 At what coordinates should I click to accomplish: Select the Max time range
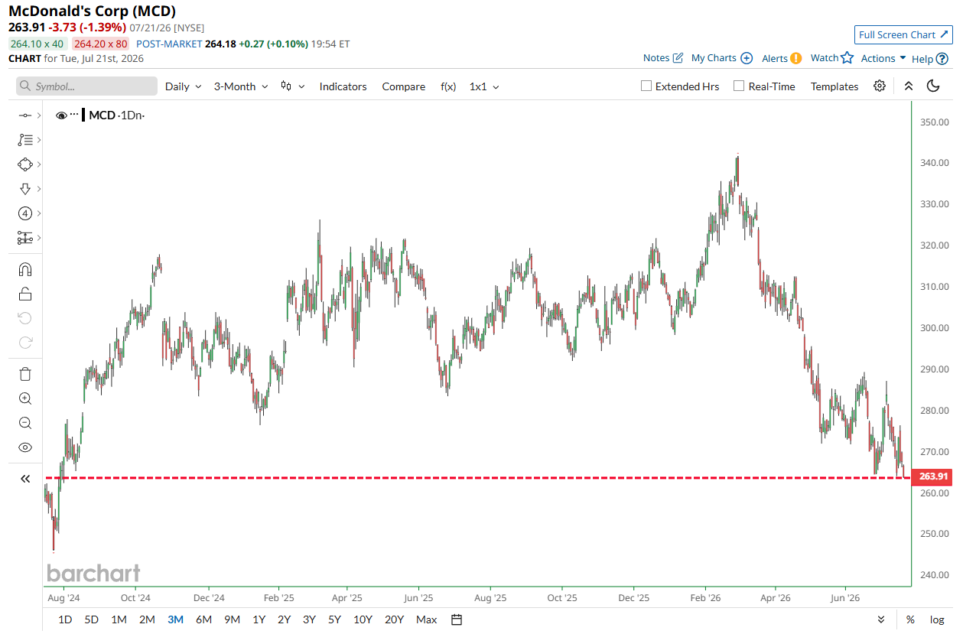[427, 619]
